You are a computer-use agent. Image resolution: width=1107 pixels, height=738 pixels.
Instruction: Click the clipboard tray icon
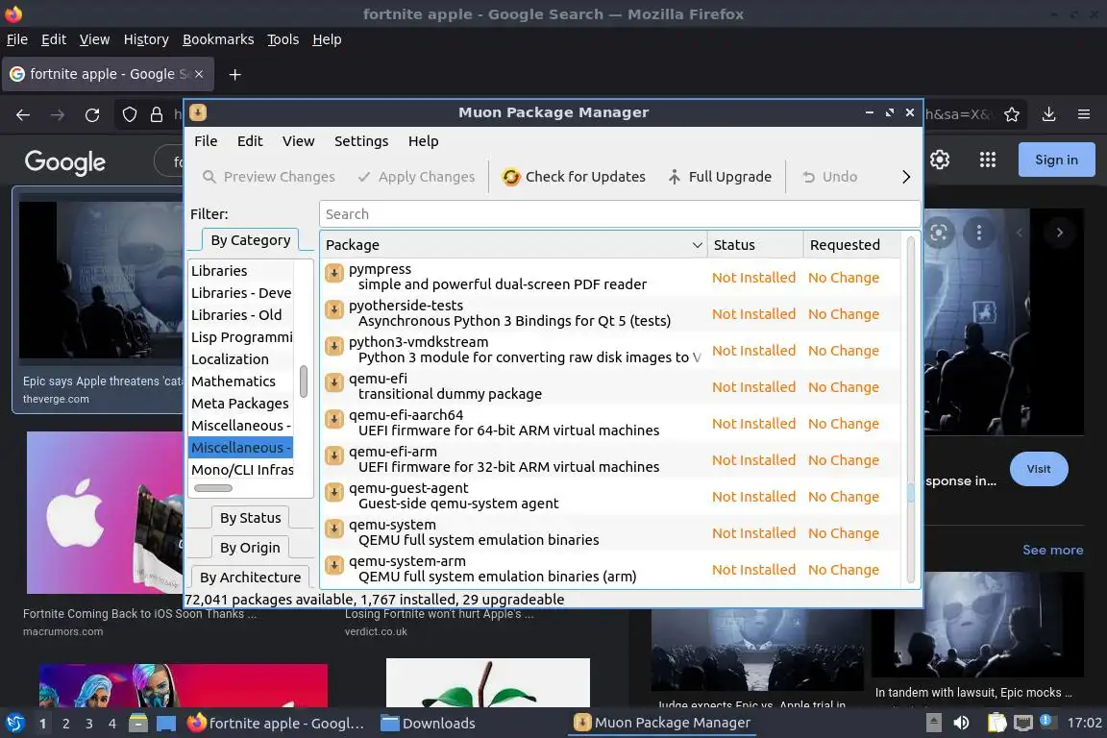pyautogui.click(x=996, y=724)
